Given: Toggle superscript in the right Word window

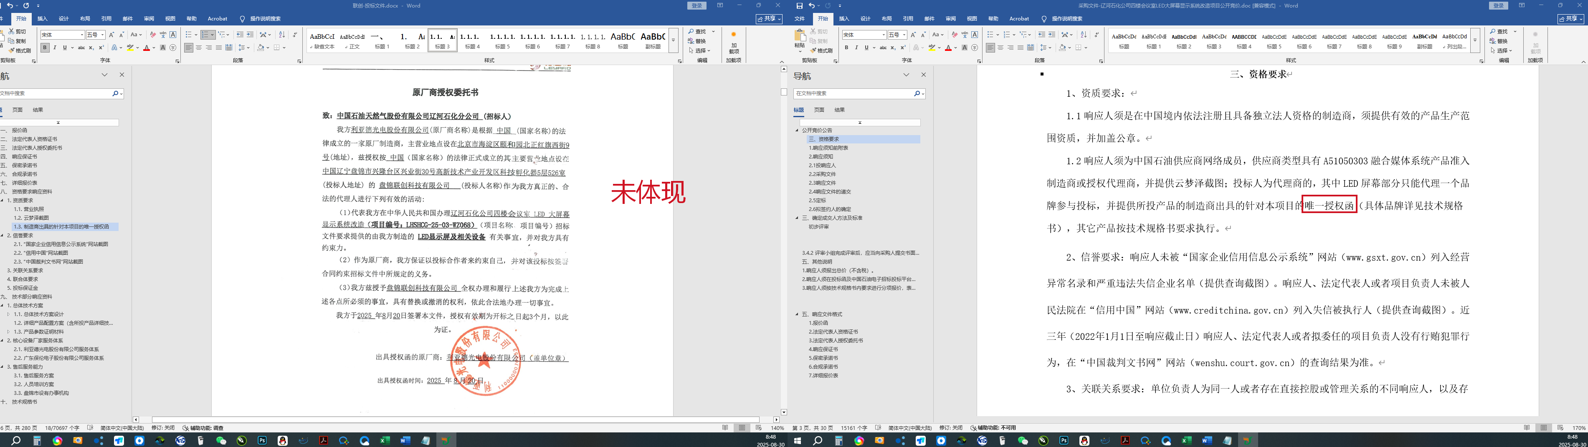Looking at the screenshot, I should click(x=903, y=48).
